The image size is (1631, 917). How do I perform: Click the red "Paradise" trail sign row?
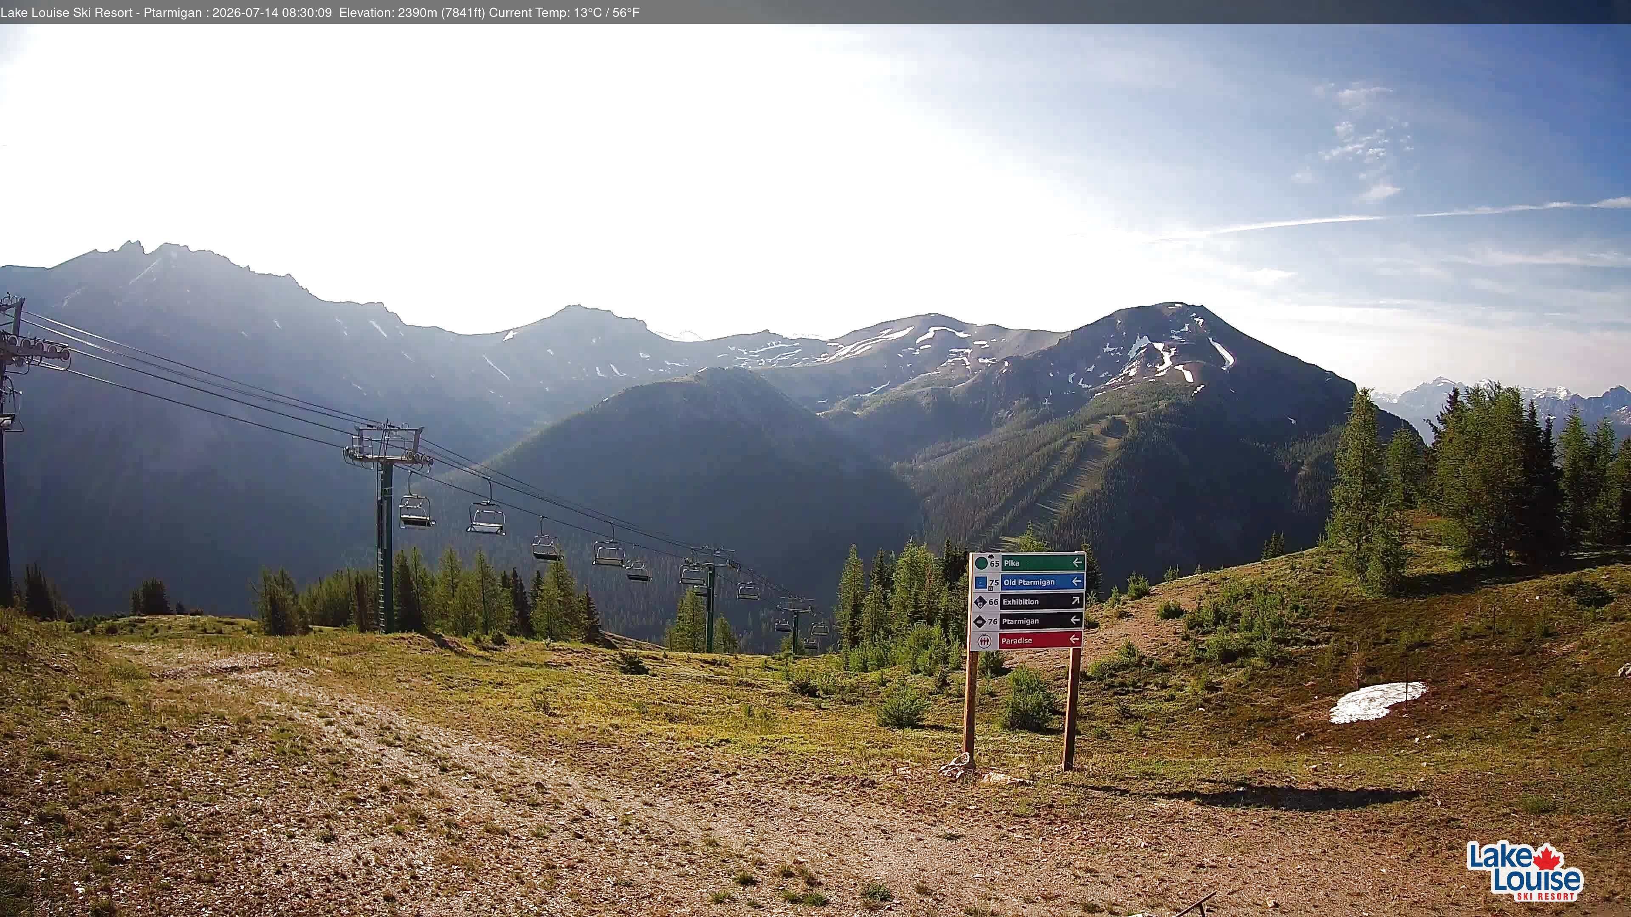tap(1026, 641)
